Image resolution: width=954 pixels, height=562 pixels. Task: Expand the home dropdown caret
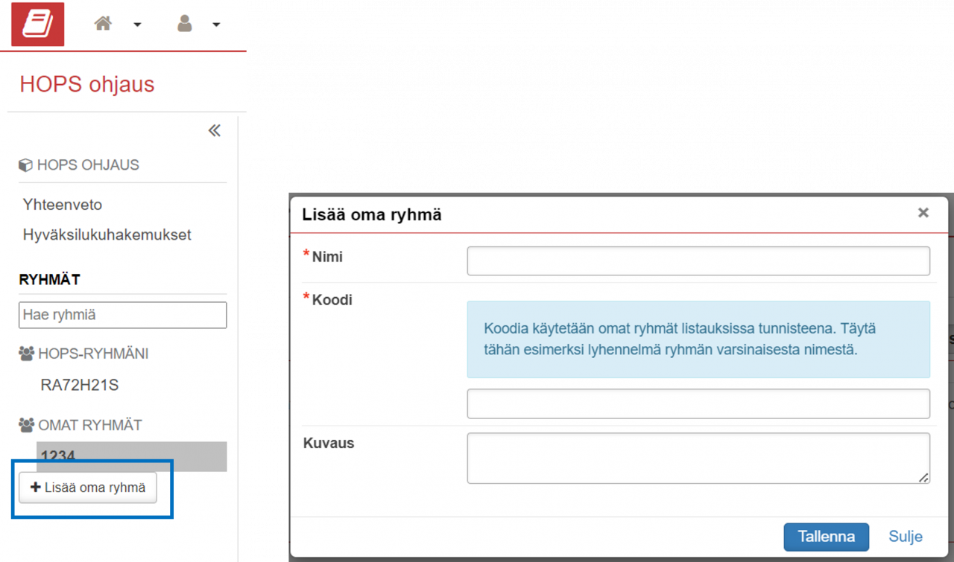[x=137, y=25]
